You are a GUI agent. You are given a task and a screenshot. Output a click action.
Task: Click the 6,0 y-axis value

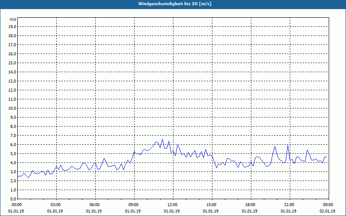click(13, 145)
